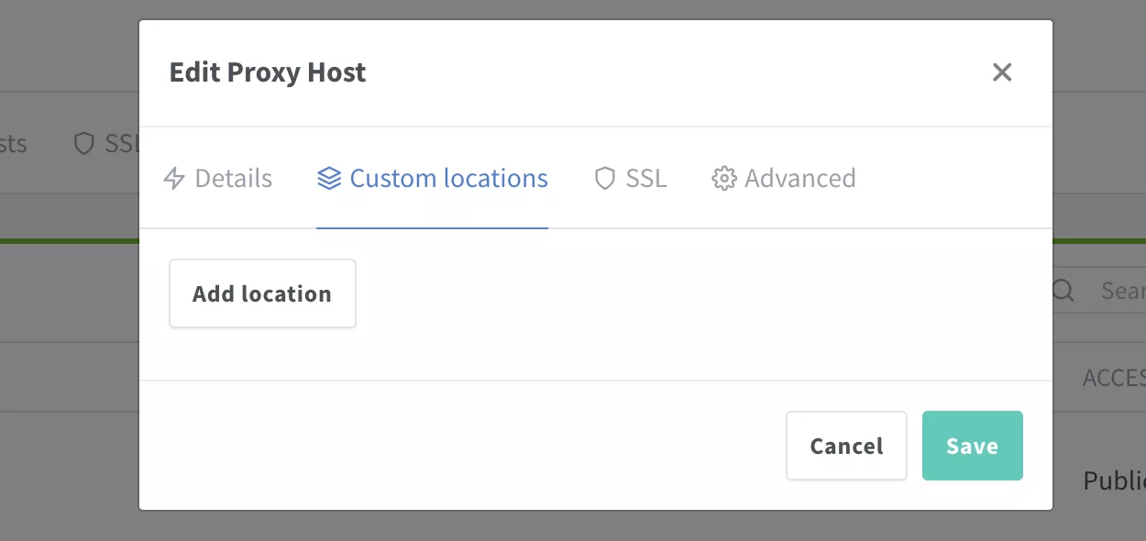
Task: Save the proxy host changes
Action: [x=973, y=446]
